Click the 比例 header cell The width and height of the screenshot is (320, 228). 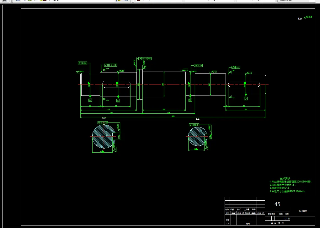point(287,214)
